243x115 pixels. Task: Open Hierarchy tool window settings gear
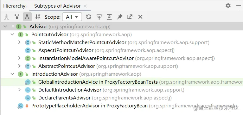[228, 6]
